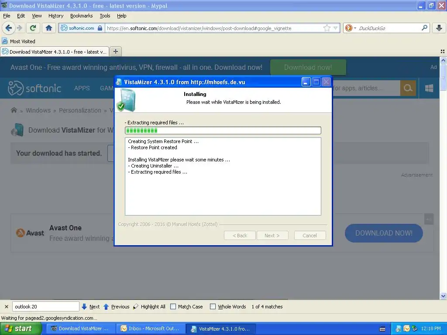This screenshot has width=447, height=335.
Task: Close the find bar with the X
Action: [6, 307]
